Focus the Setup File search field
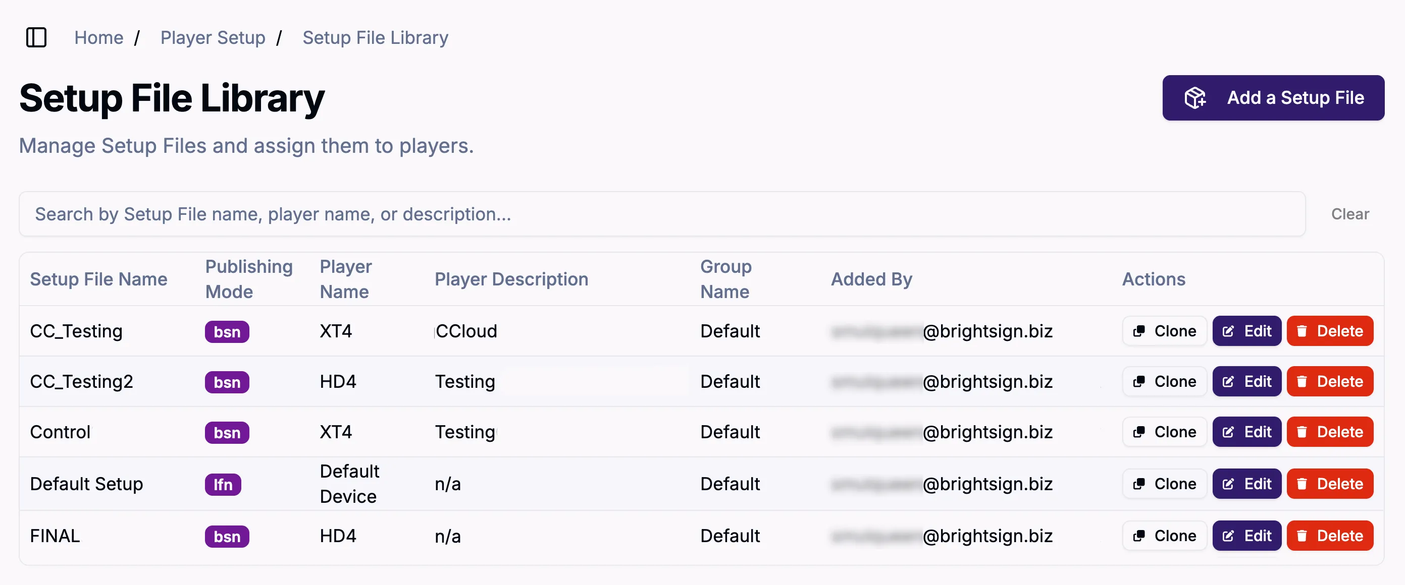1405x585 pixels. tap(662, 214)
